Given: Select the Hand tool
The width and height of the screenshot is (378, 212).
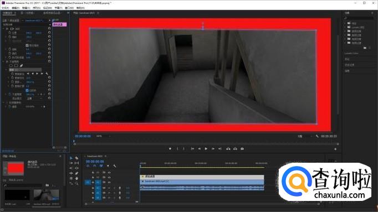Looking at the screenshot, I should [76, 178].
